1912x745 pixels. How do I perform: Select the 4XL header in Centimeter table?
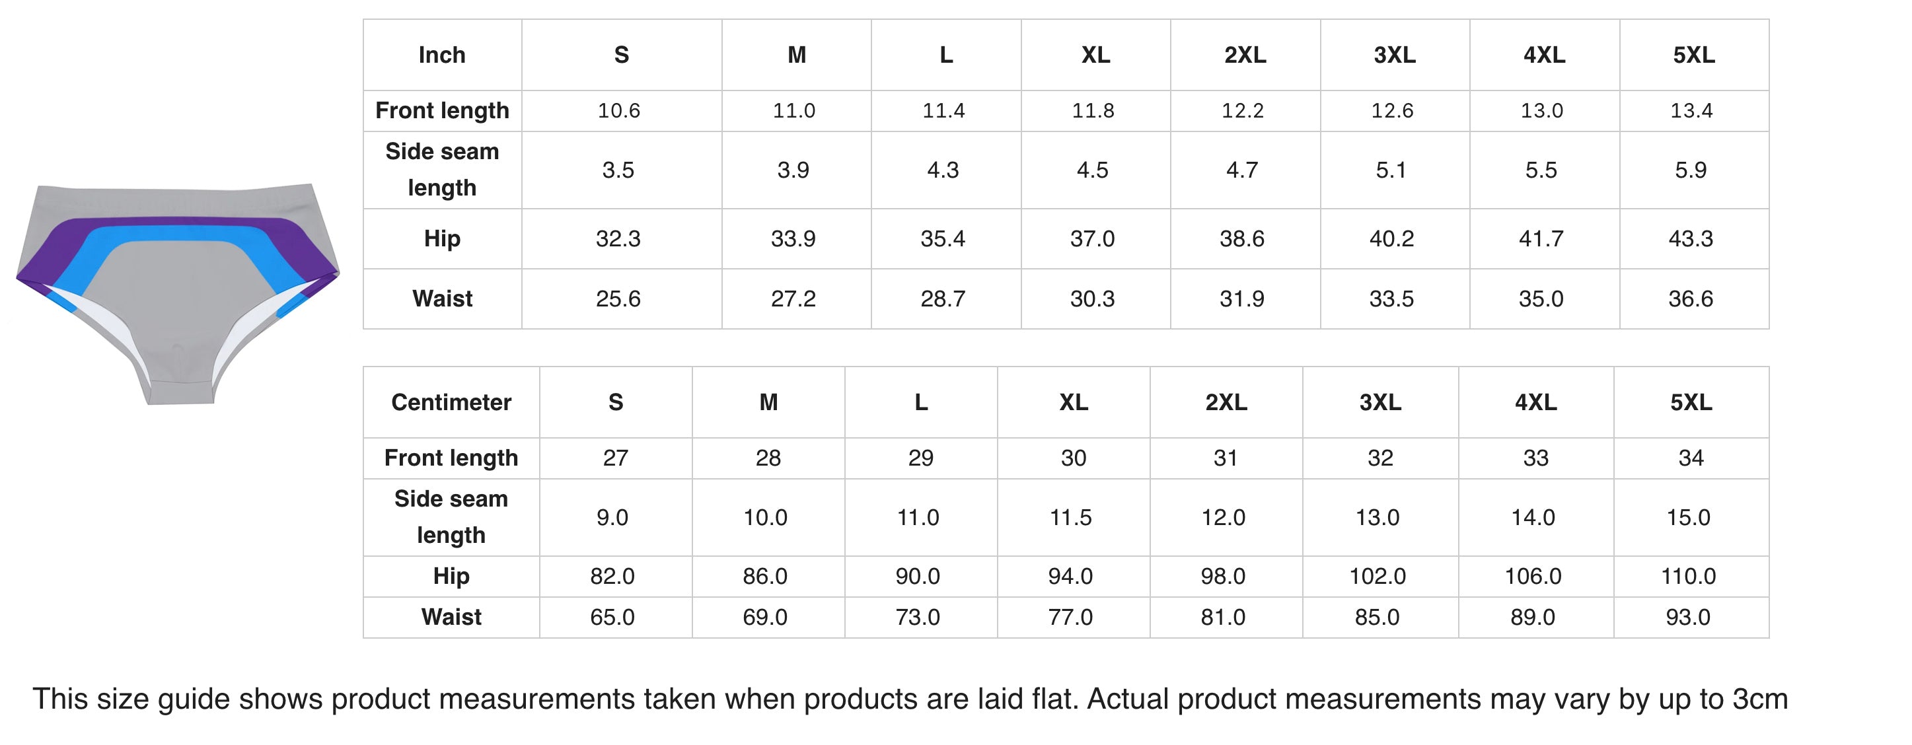point(1535,402)
